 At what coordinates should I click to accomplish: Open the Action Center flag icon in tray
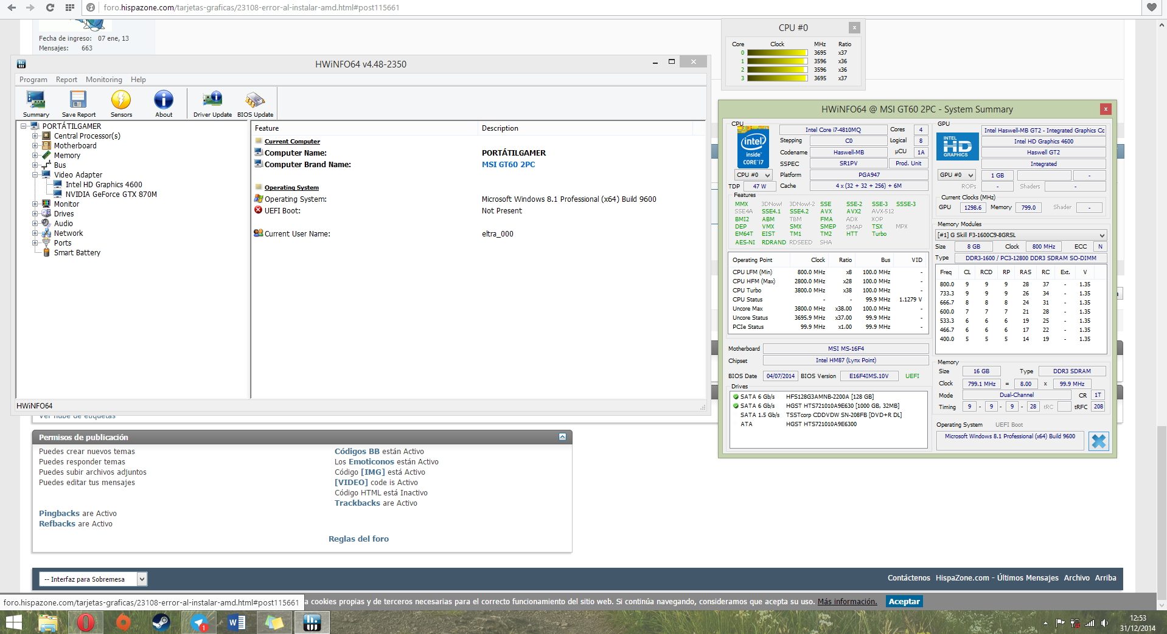(x=1060, y=623)
